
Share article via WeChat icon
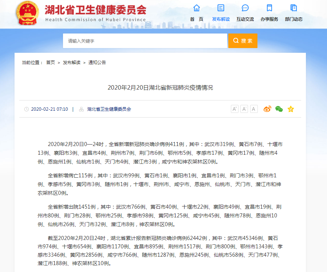279,109
